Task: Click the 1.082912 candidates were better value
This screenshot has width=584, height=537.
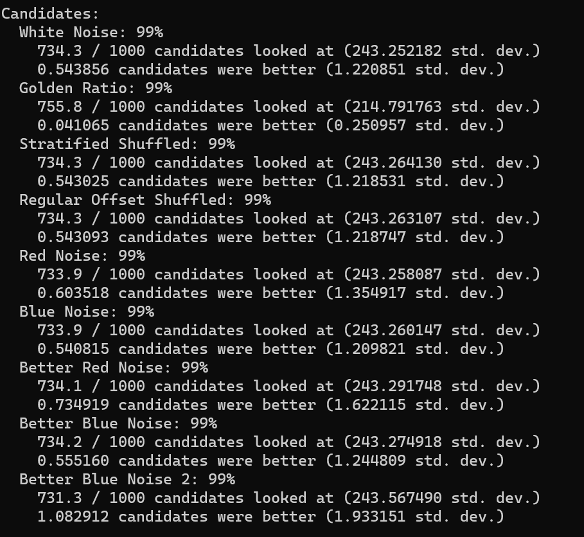Action: [73, 516]
